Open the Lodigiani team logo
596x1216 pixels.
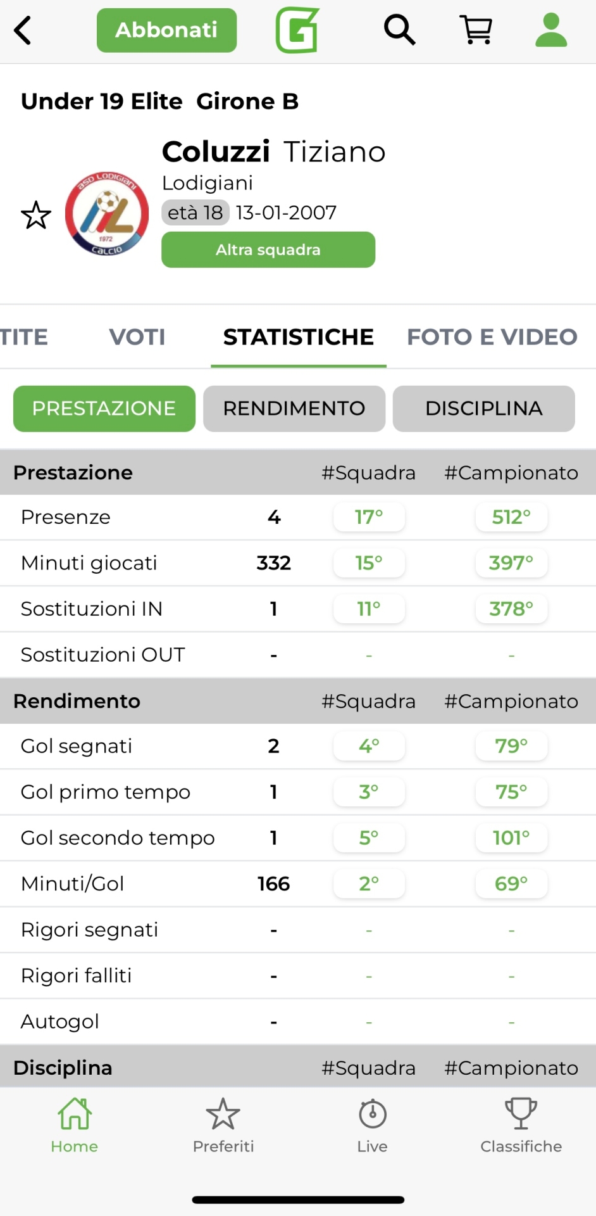coord(107,214)
